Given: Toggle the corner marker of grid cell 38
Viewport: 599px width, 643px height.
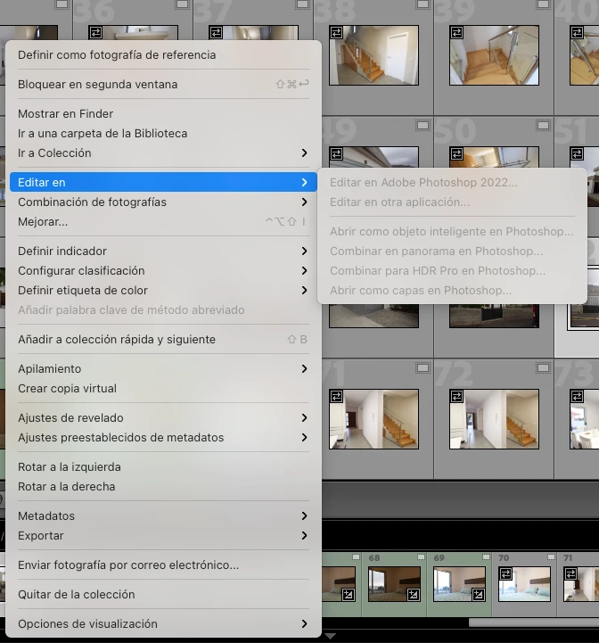Looking at the screenshot, I should click(423, 4).
